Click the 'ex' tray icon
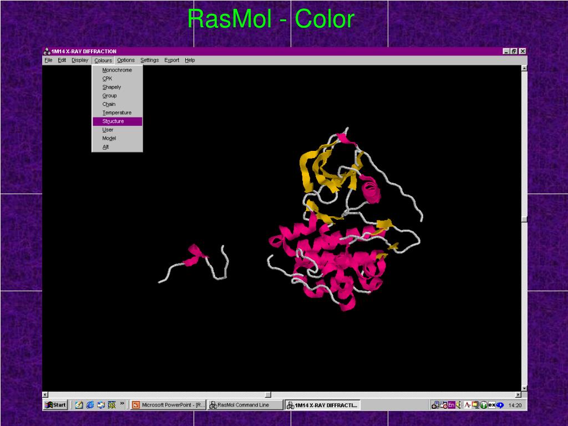Image resolution: width=568 pixels, height=426 pixels. [491, 405]
